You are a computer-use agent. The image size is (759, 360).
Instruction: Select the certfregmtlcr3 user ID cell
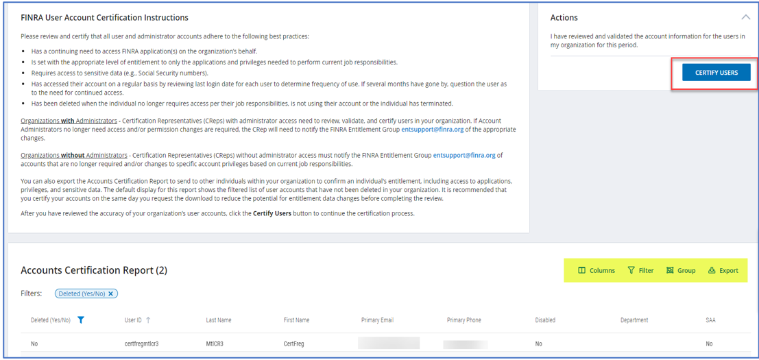[x=141, y=344]
